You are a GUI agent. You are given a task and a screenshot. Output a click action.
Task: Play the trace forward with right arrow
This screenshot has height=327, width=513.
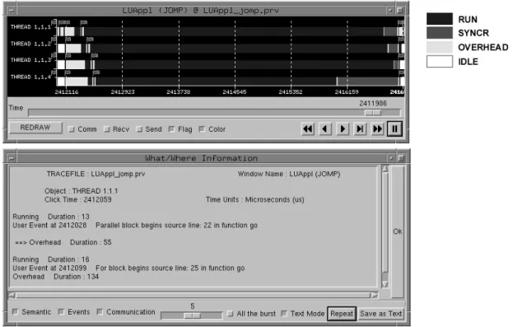click(343, 129)
